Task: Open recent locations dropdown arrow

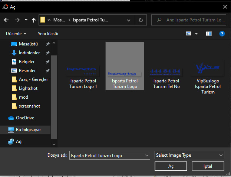Action: click(26, 20)
